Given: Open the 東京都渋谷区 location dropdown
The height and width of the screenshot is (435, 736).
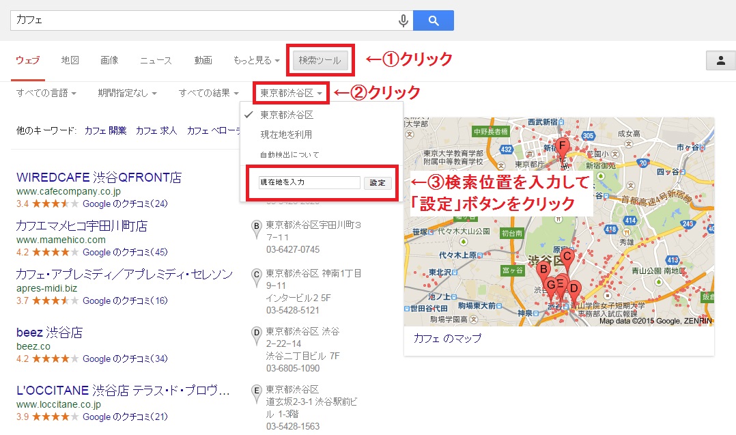Looking at the screenshot, I should coord(291,94).
